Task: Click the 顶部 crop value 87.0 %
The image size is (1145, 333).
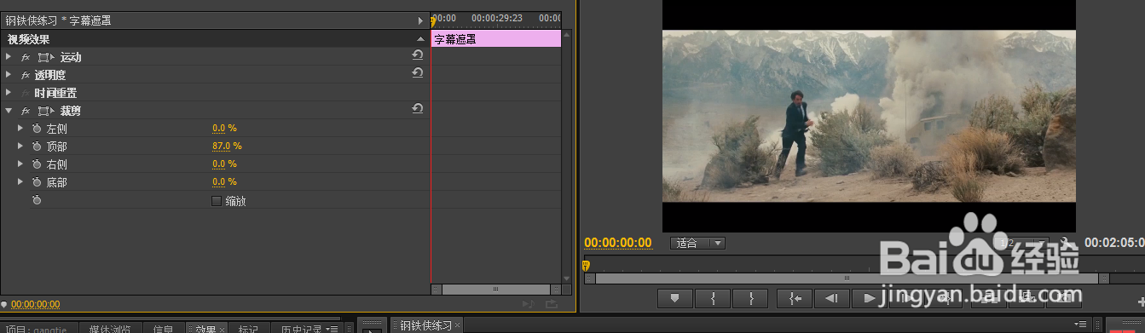Action: (x=227, y=146)
